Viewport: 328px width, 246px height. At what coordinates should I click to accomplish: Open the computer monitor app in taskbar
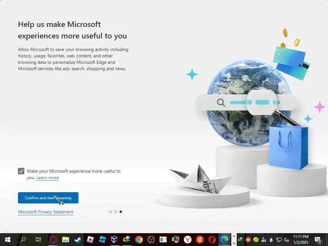(175, 239)
